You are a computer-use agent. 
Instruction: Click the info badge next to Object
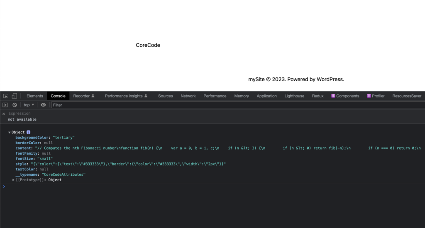pyautogui.click(x=29, y=132)
